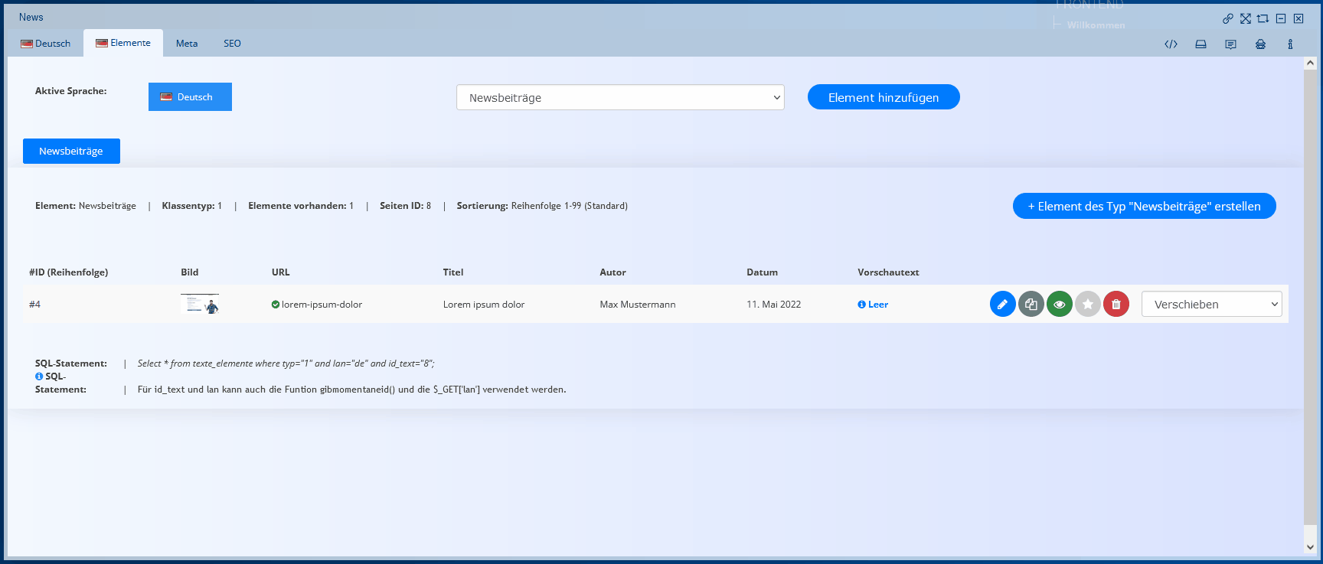Click the news entry thumbnail image
The height and width of the screenshot is (564, 1323).
(x=200, y=304)
